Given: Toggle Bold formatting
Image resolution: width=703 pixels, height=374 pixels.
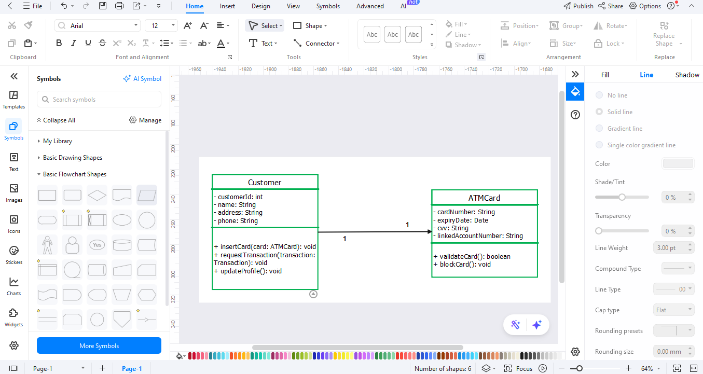Looking at the screenshot, I should [x=59, y=43].
